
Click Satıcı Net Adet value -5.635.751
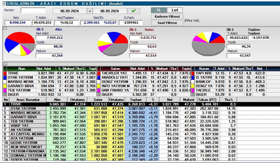(143, 38)
